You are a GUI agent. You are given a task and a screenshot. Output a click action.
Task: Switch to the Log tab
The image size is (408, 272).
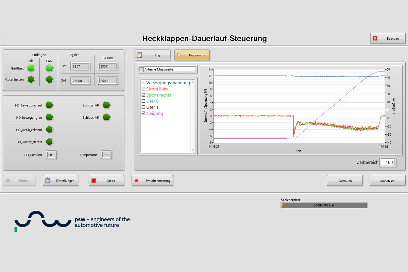(153, 55)
